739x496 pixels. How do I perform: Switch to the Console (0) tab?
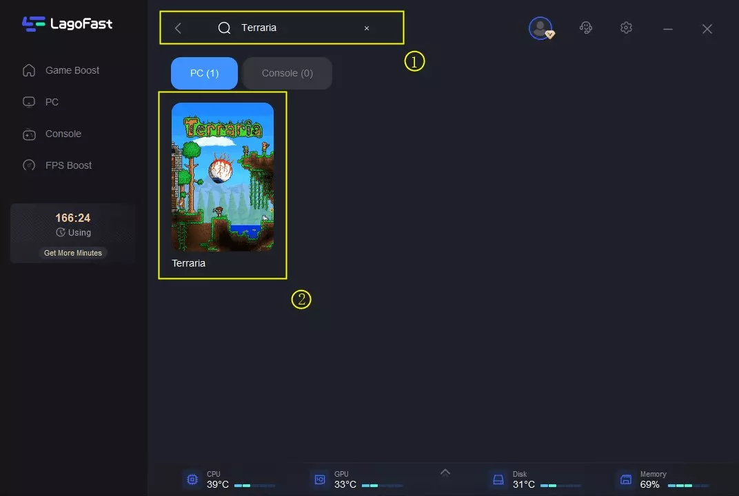click(287, 73)
